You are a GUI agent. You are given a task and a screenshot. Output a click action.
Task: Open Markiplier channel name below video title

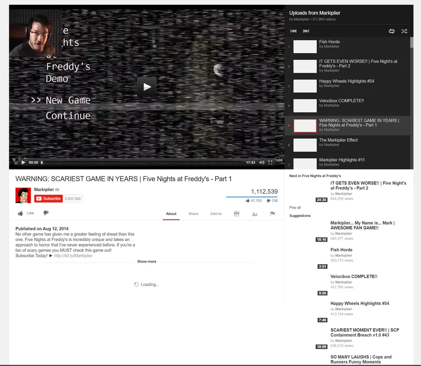pyautogui.click(x=44, y=190)
